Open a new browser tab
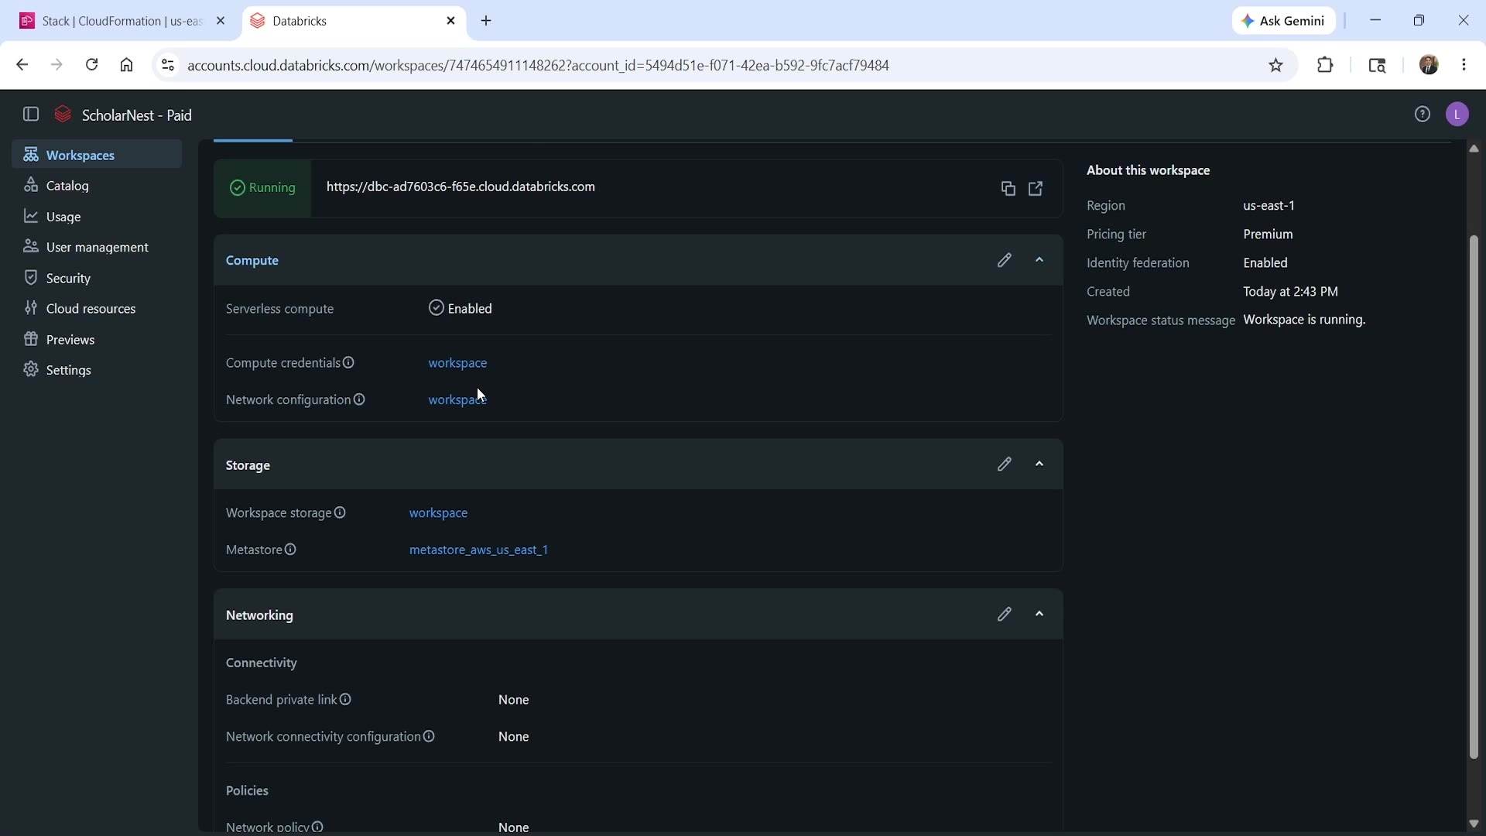Screen dimensions: 1486x836 click(487, 21)
